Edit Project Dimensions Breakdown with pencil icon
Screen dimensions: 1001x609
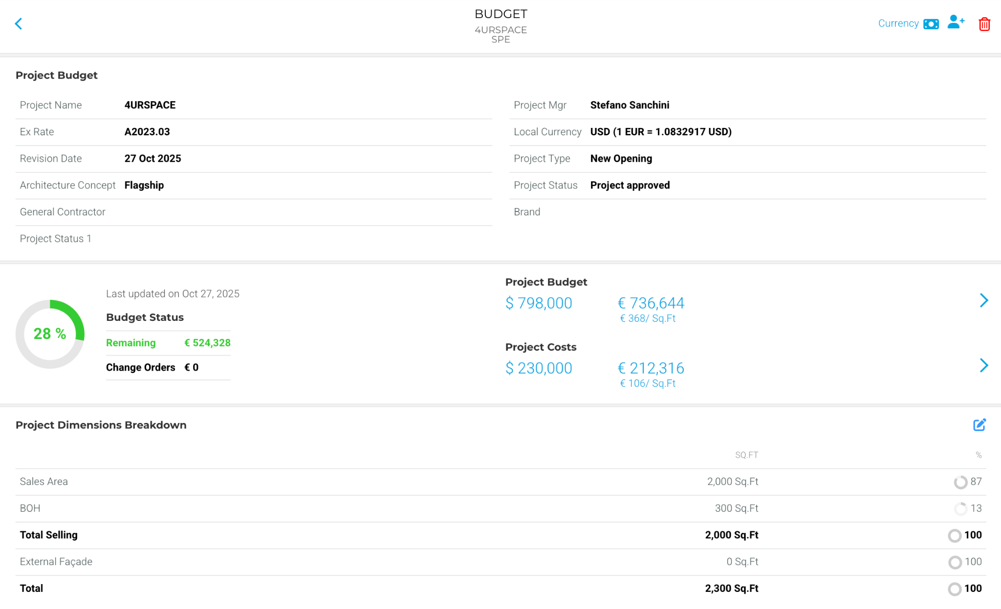click(979, 425)
